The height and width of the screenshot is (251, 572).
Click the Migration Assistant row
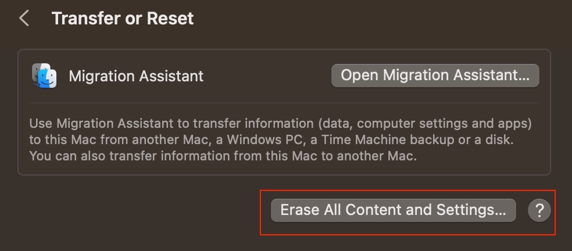[x=284, y=76]
